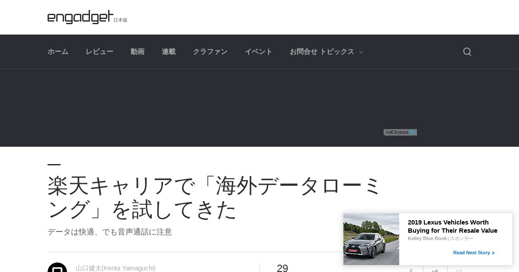Click the author avatar icon
Screen dimensions: 519x272
pos(57,268)
